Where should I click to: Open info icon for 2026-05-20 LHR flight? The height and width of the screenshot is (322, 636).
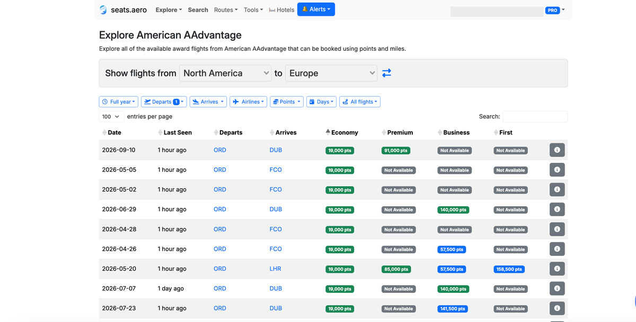click(x=557, y=269)
